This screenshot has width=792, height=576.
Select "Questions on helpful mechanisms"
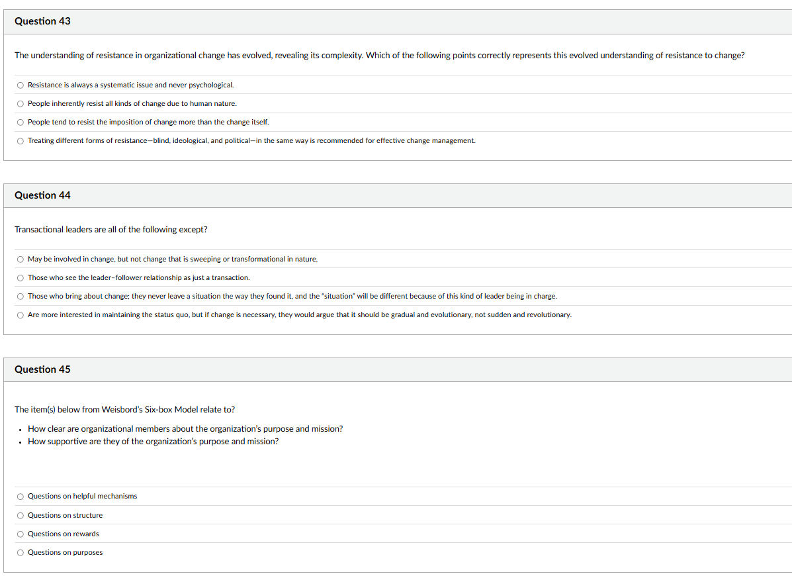(x=21, y=496)
